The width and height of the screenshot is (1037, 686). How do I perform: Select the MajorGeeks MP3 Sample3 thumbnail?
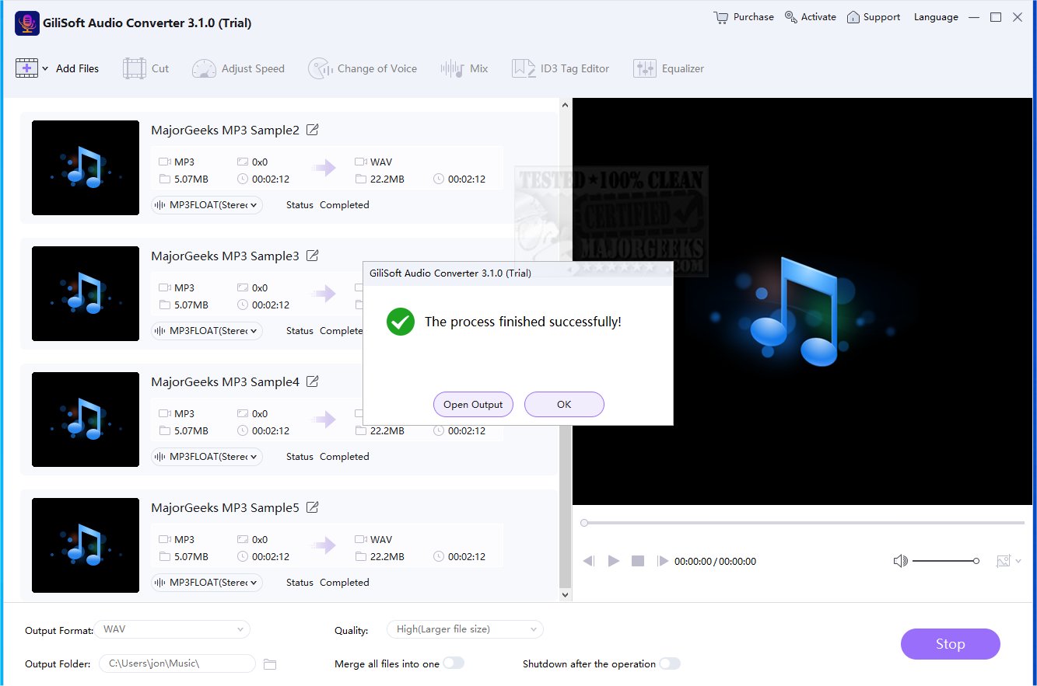(x=86, y=294)
